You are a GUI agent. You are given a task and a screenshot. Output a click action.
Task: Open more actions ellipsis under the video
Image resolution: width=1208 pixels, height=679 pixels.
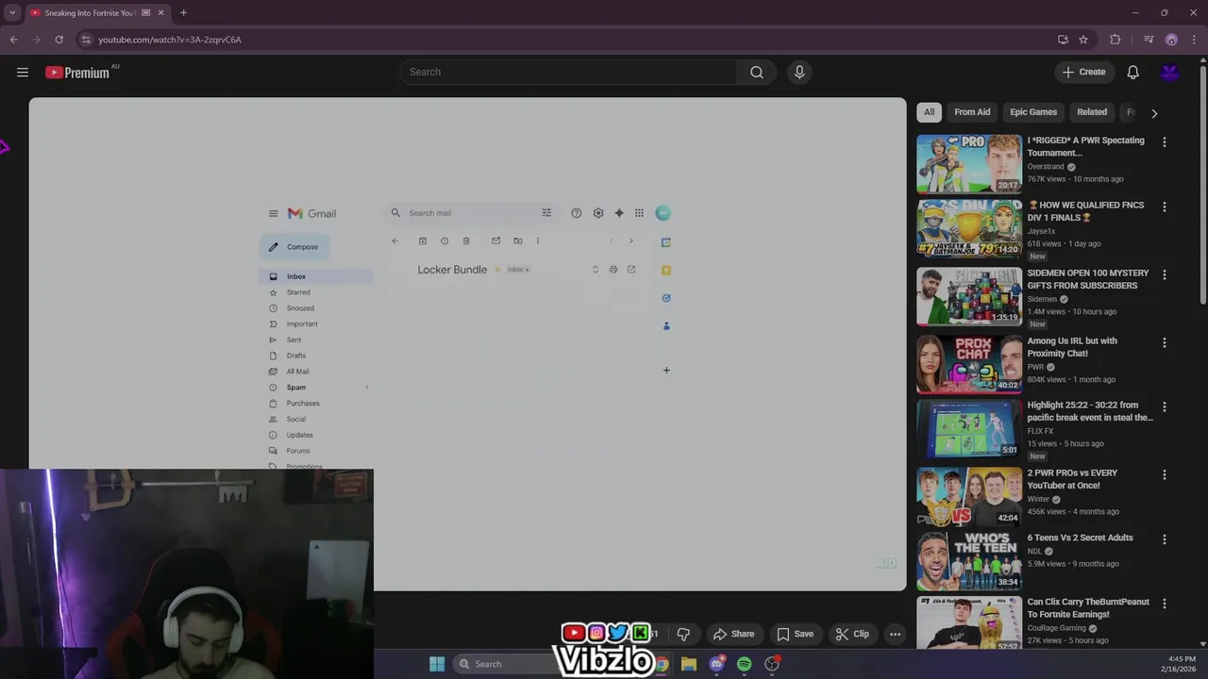[x=895, y=634]
